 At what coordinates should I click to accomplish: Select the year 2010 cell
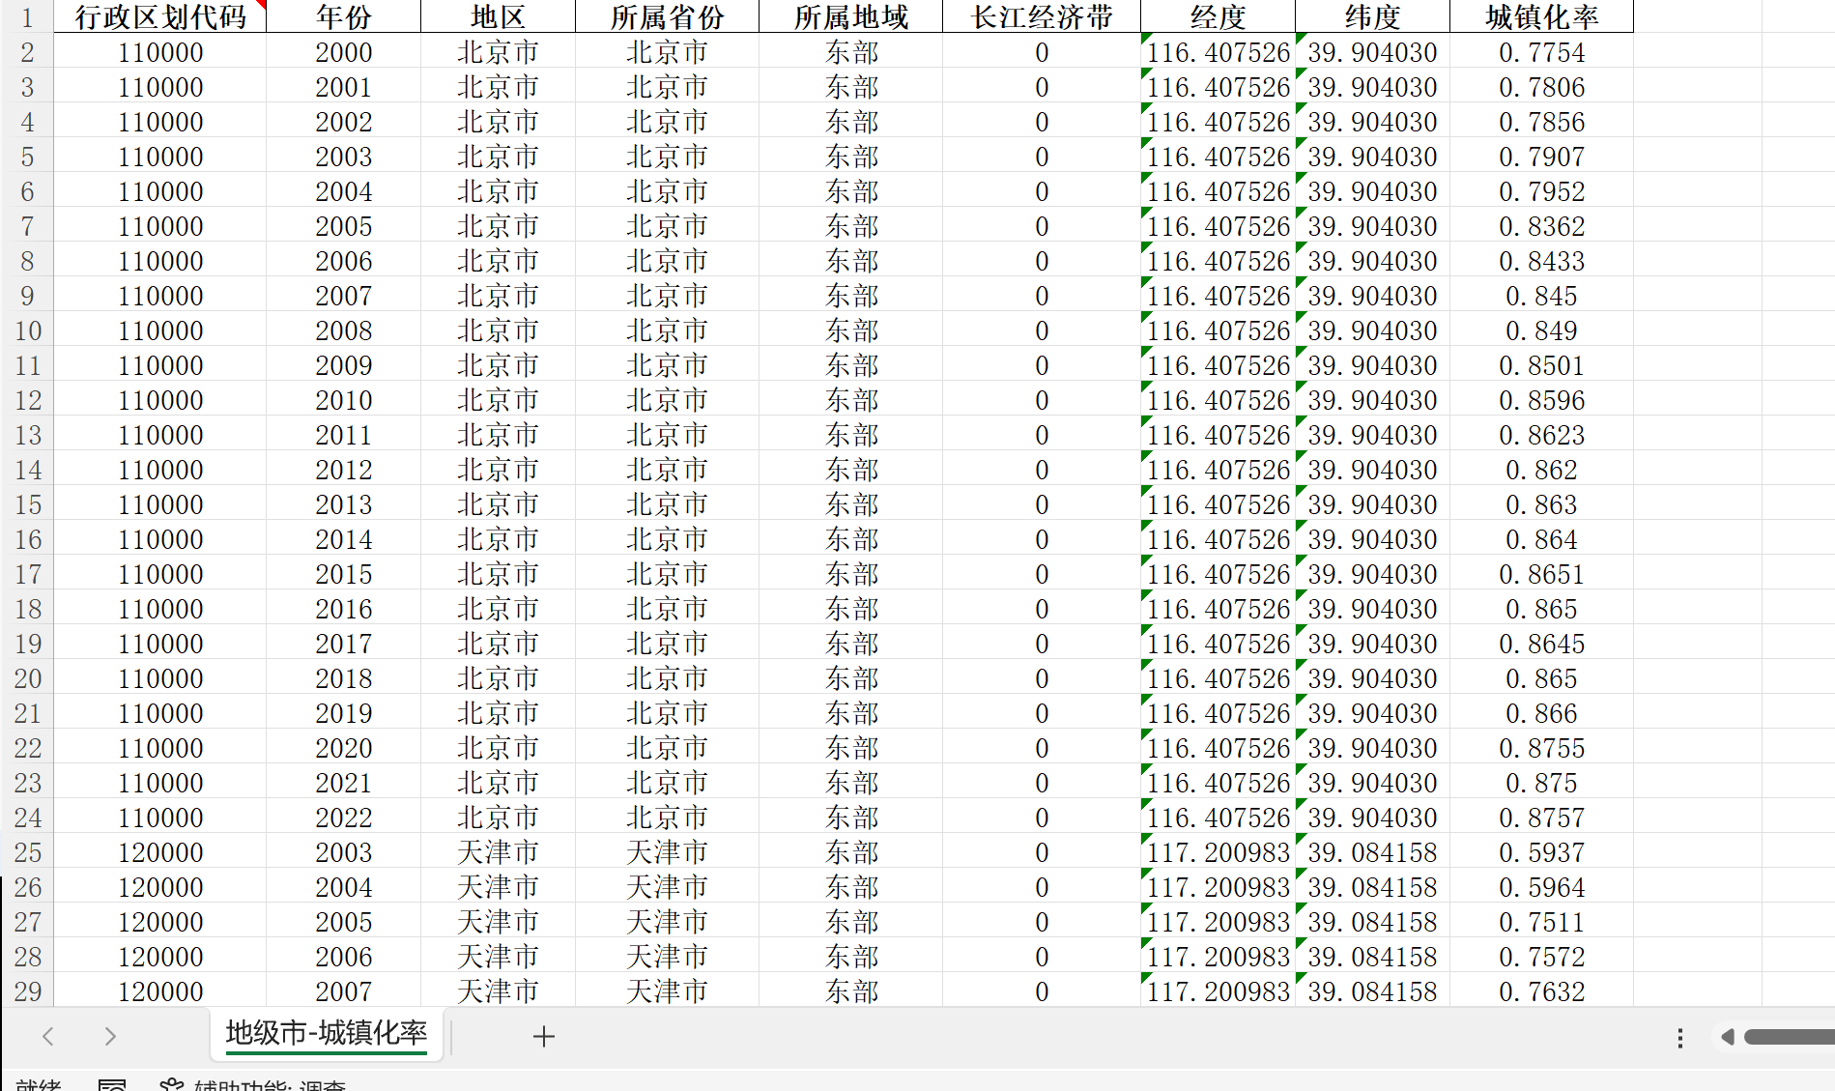coord(344,400)
